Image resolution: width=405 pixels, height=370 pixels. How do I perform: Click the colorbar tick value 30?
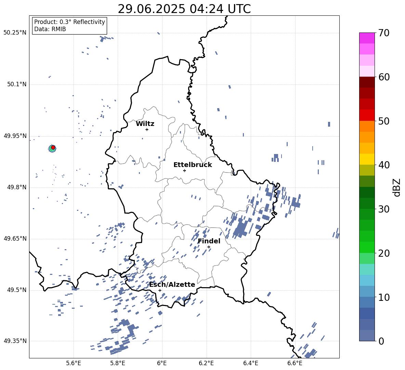(384, 209)
